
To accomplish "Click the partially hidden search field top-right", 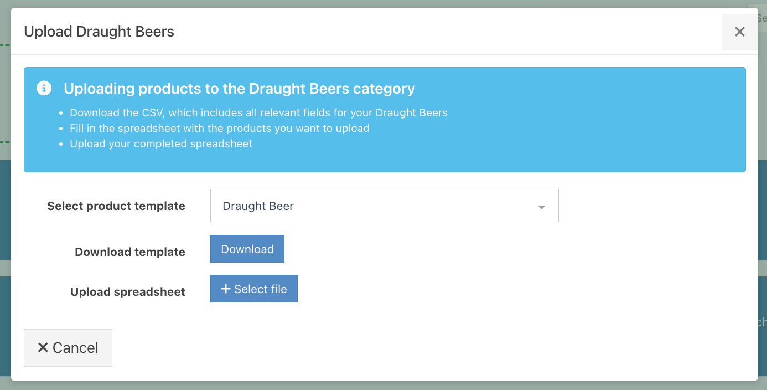I will pos(761,18).
